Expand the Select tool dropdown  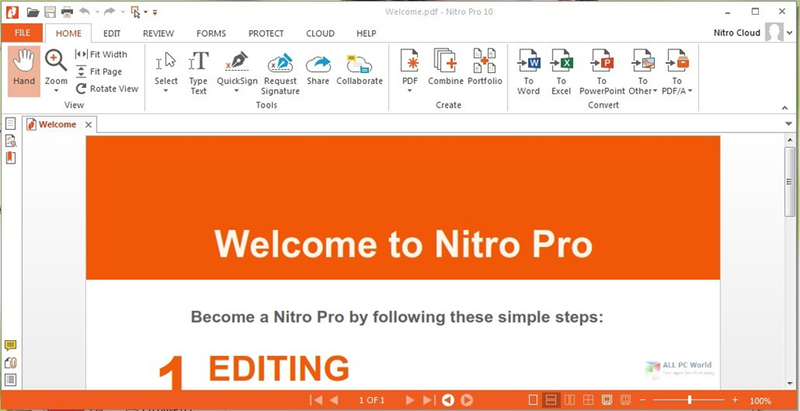coord(166,91)
